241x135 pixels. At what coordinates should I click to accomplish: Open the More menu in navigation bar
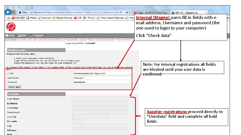click(x=23, y=35)
